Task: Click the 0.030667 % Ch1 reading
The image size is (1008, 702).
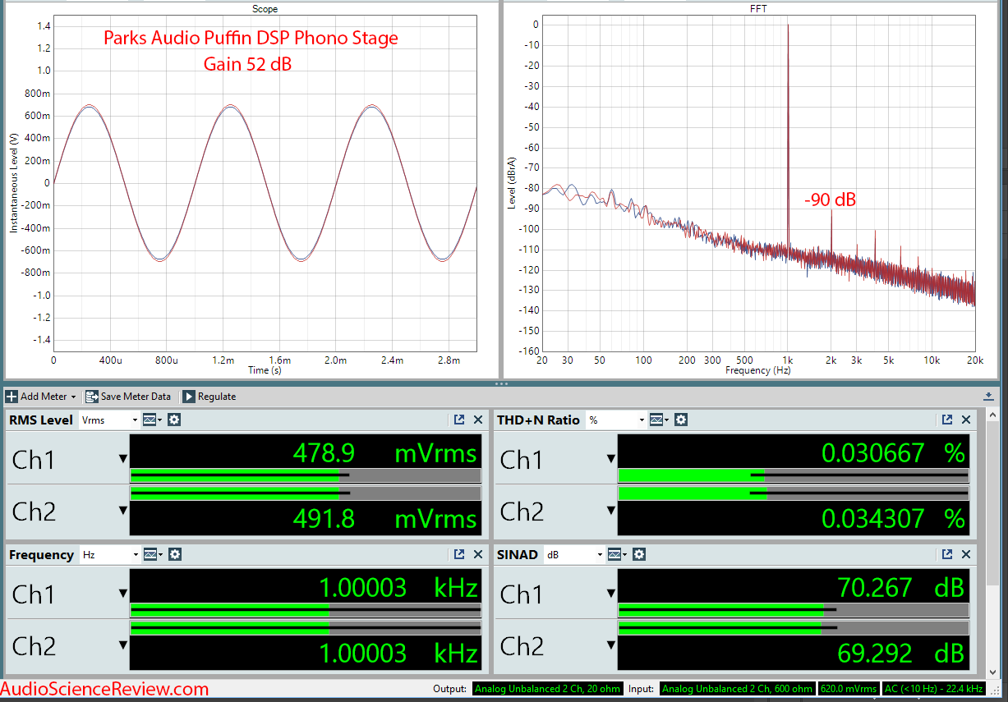Action: (893, 452)
